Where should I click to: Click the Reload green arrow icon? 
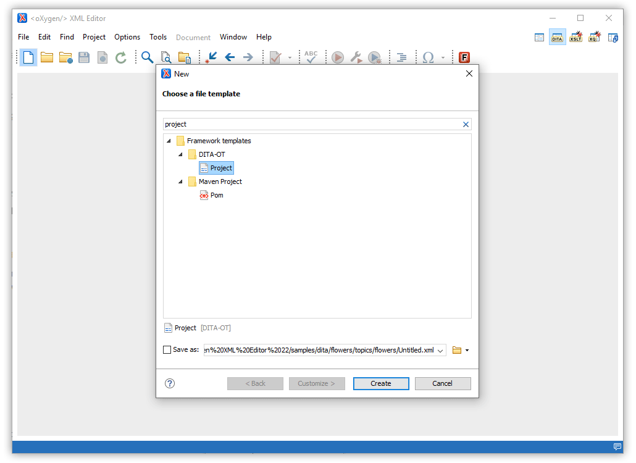point(121,57)
